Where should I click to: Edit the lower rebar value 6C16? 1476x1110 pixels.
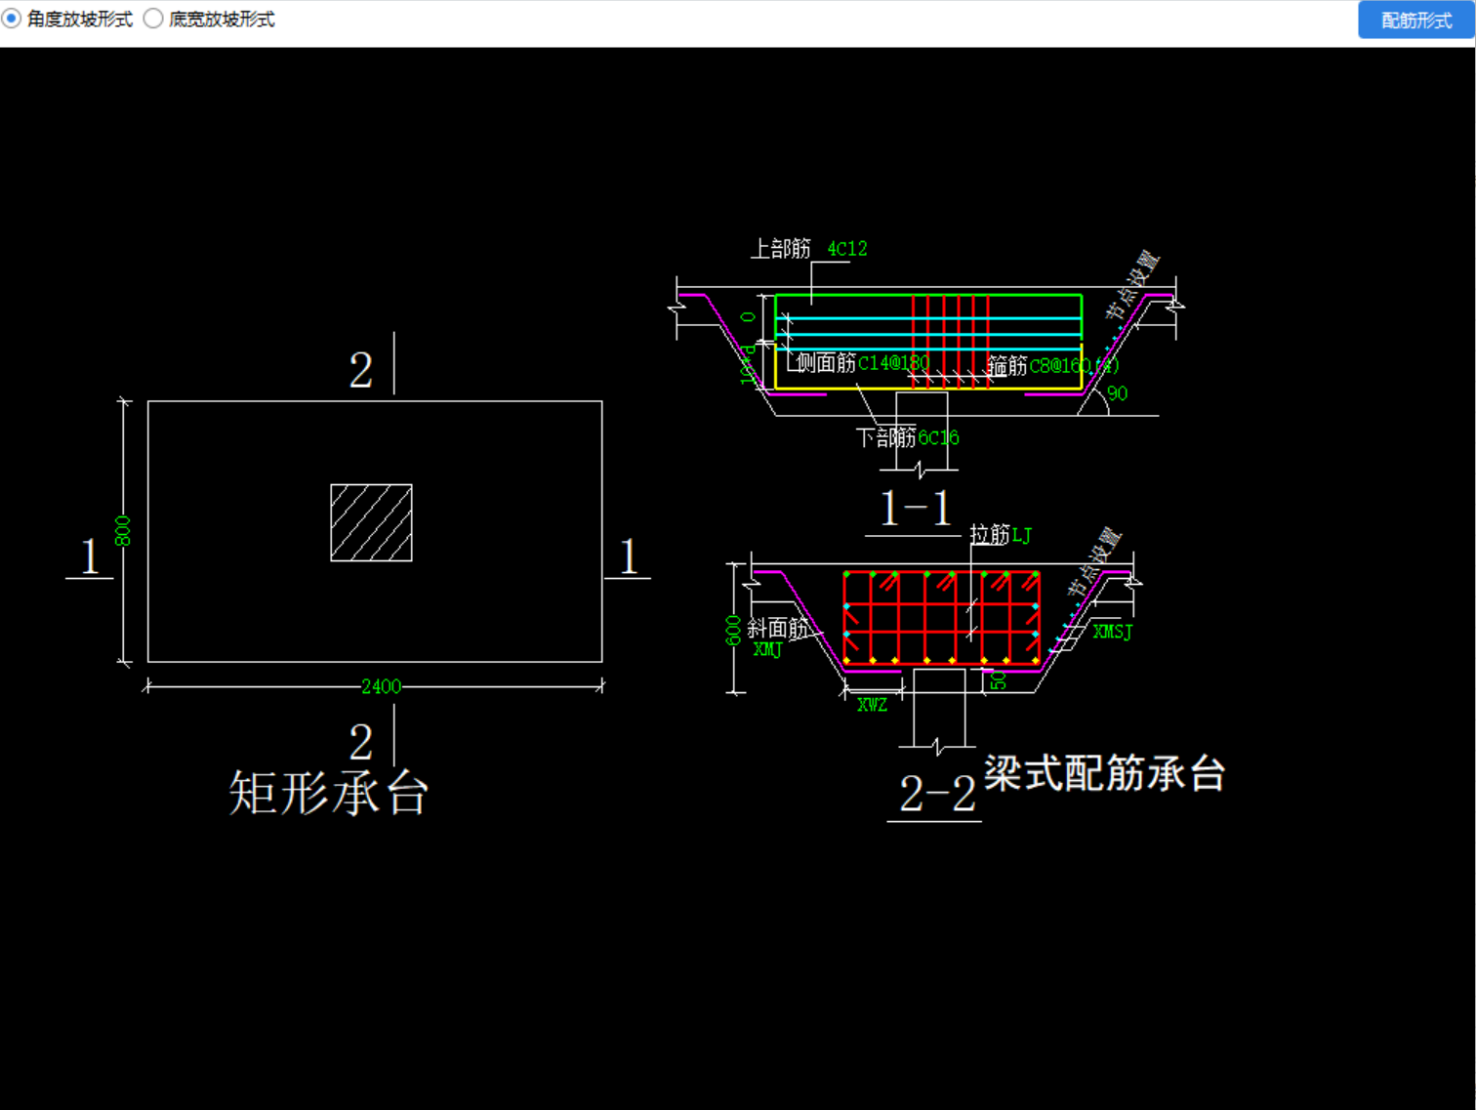tap(938, 437)
